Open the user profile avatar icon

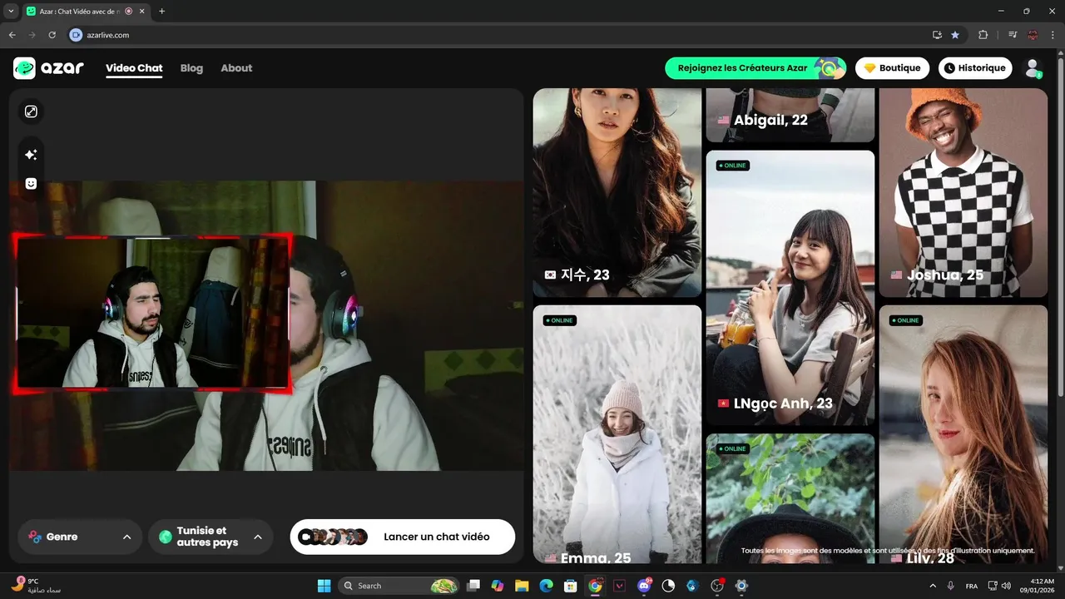1033,68
